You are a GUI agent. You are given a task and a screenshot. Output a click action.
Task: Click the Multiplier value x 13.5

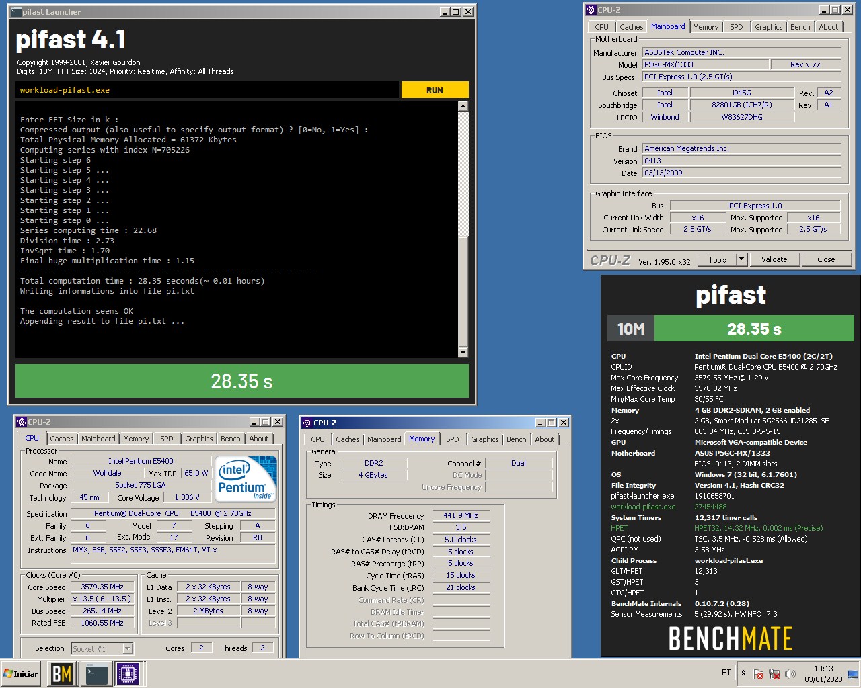click(x=102, y=599)
